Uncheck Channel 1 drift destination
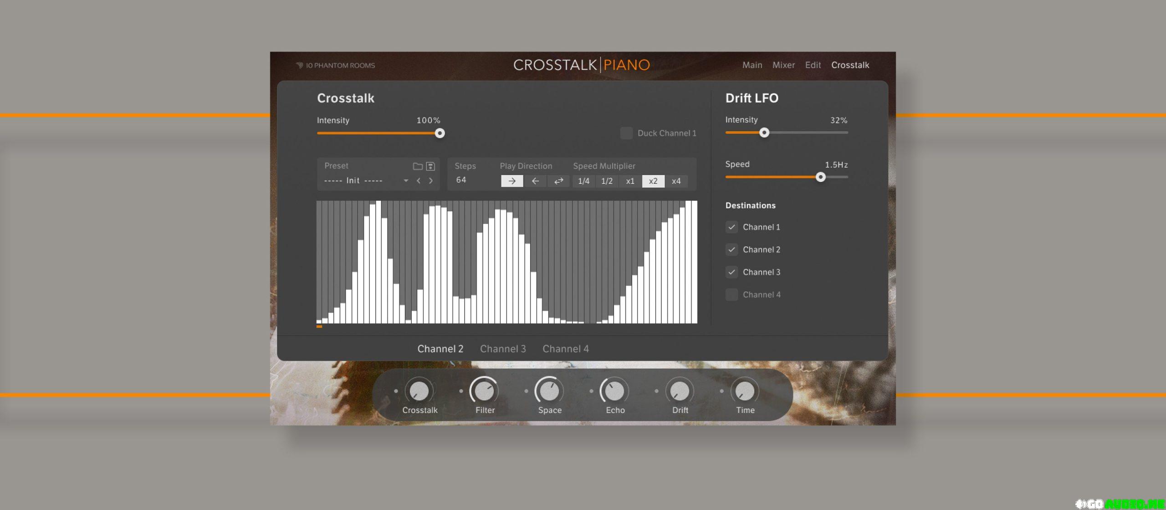 (731, 227)
